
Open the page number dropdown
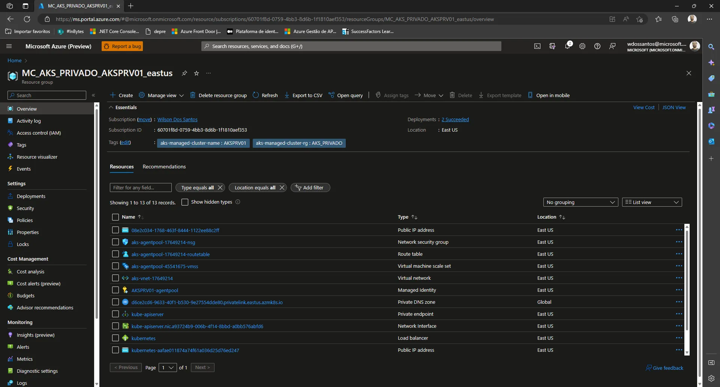(x=168, y=367)
